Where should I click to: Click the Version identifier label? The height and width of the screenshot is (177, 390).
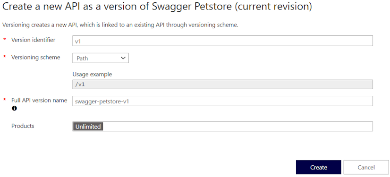(x=33, y=40)
